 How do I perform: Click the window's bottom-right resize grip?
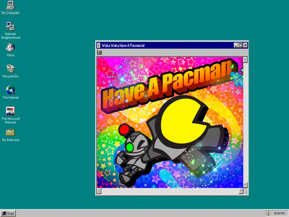pyautogui.click(x=246, y=192)
